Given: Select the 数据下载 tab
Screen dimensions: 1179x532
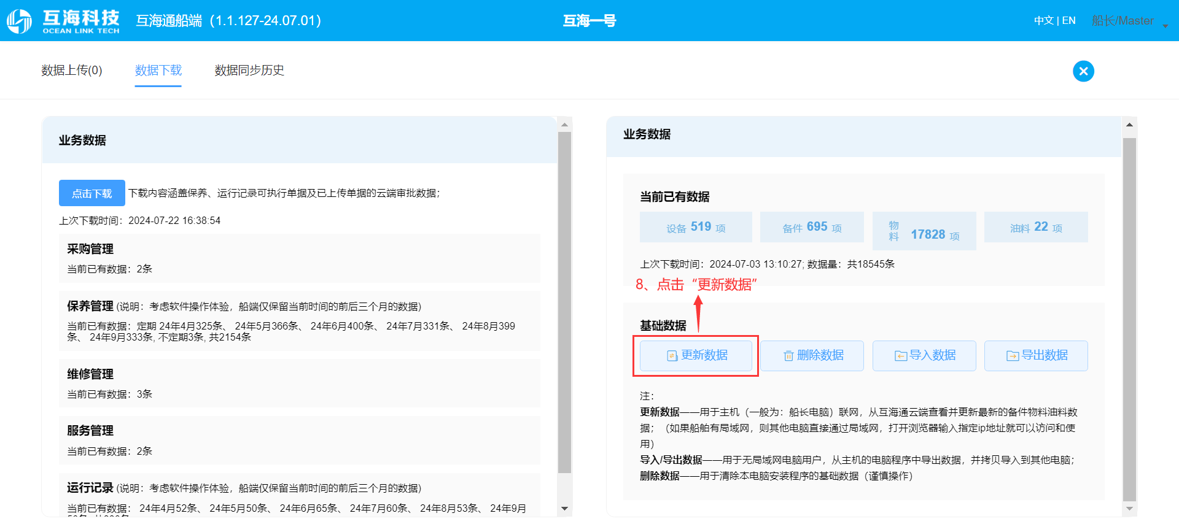Looking at the screenshot, I should click(158, 71).
